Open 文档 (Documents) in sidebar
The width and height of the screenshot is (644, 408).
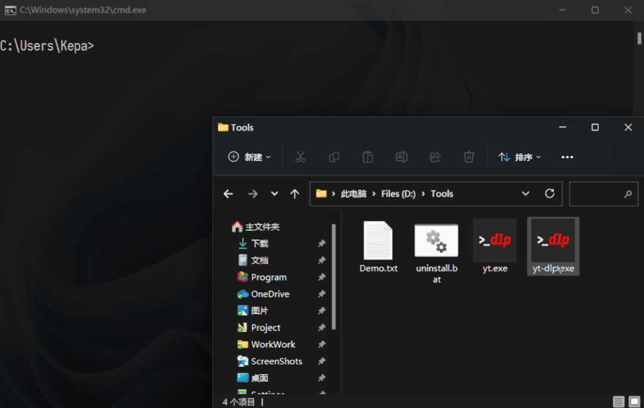[253, 260]
